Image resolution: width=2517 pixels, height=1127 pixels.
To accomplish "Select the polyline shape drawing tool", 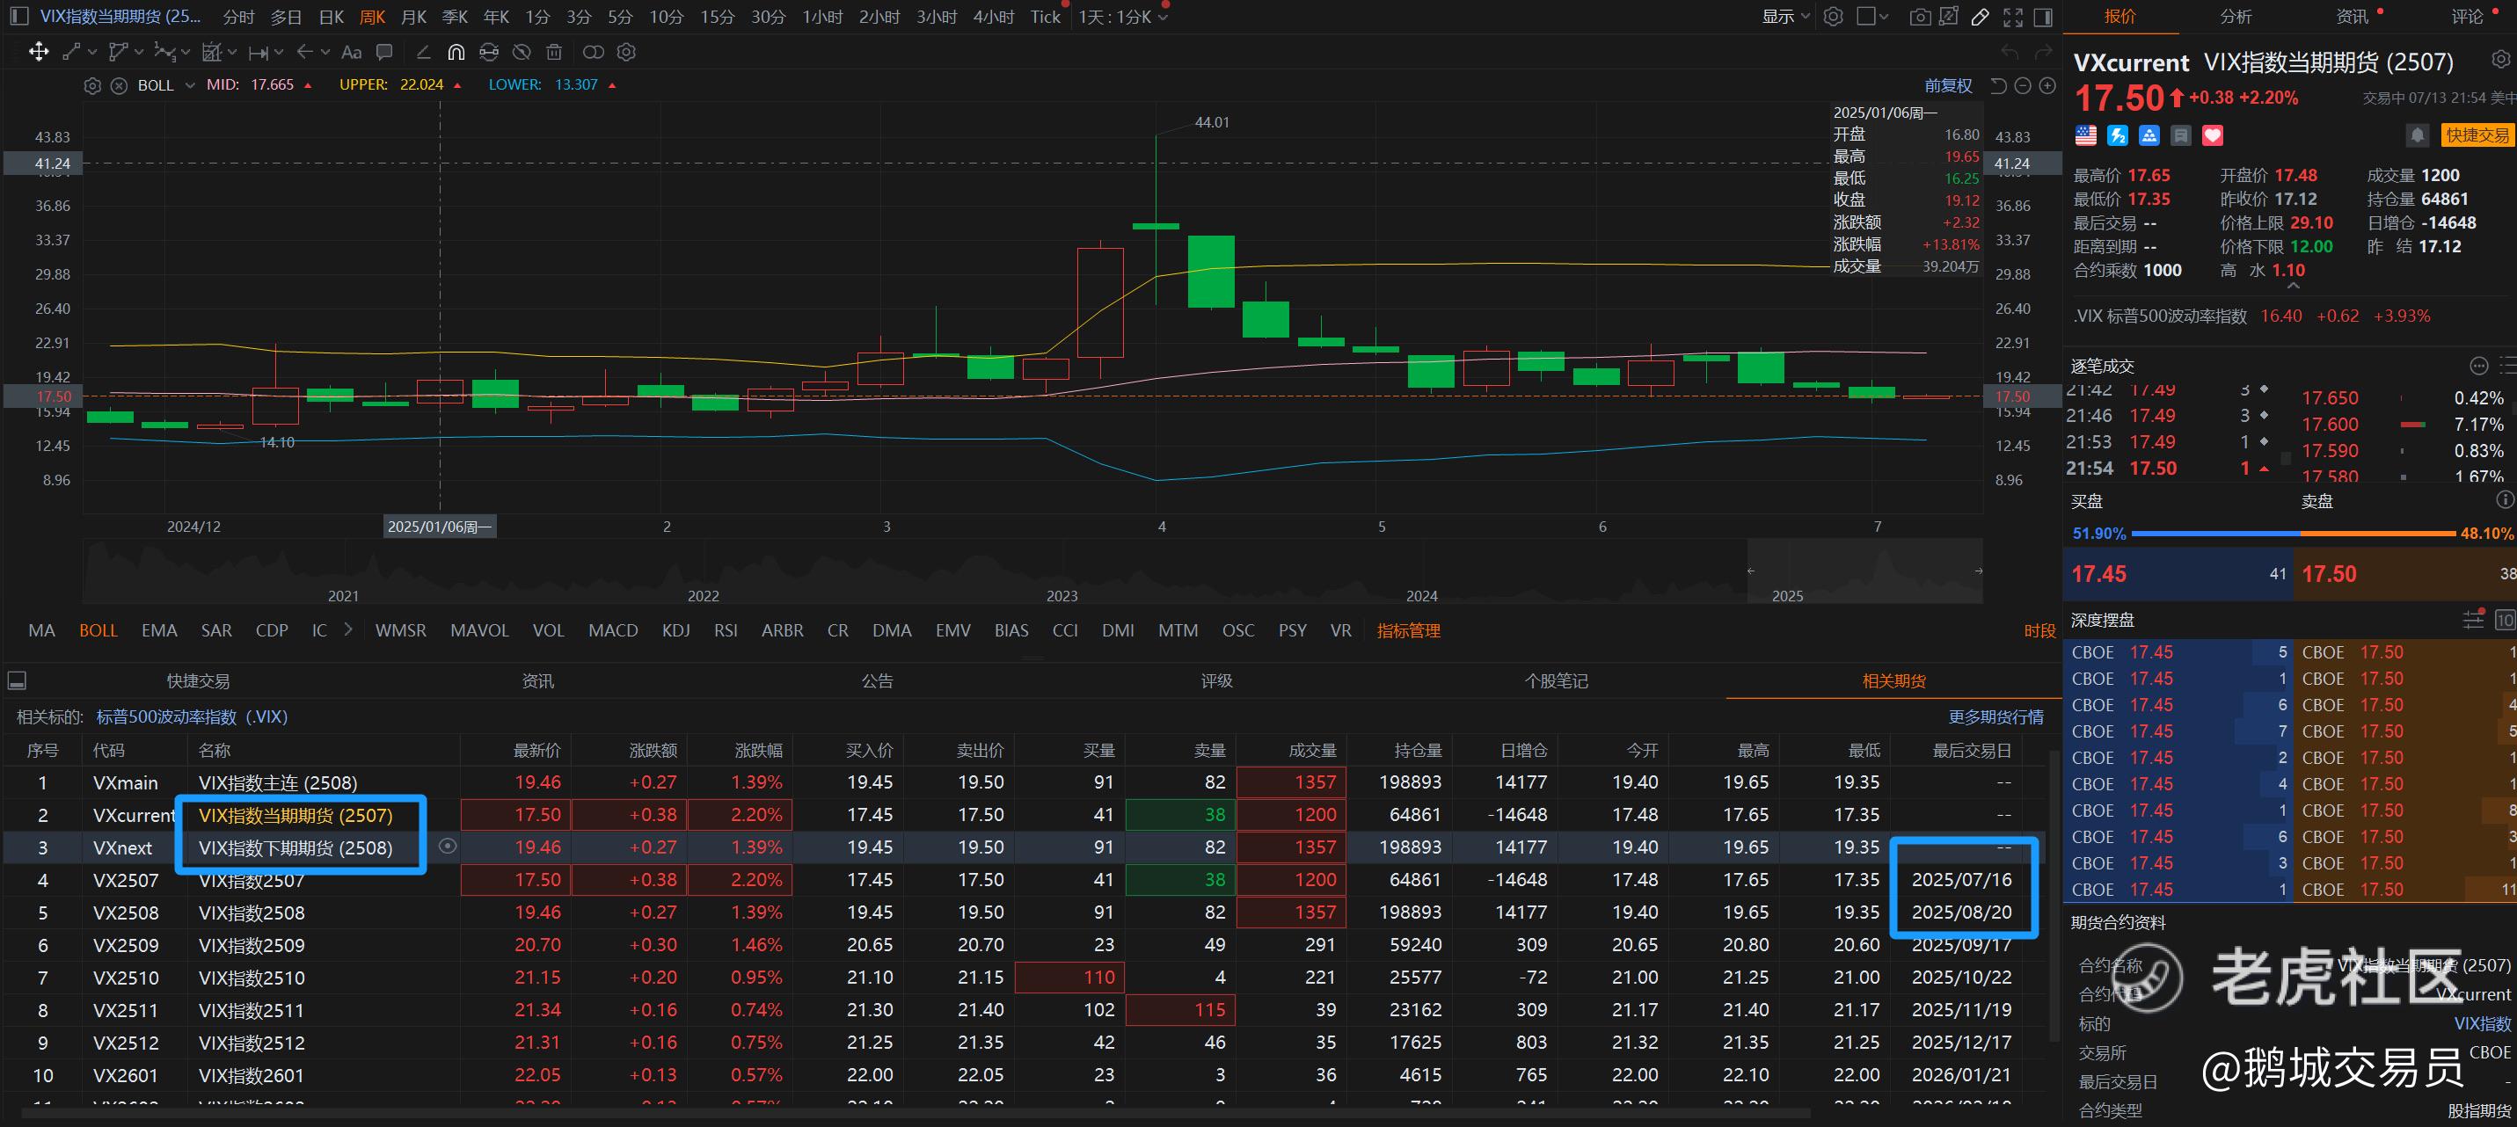I will click(118, 52).
